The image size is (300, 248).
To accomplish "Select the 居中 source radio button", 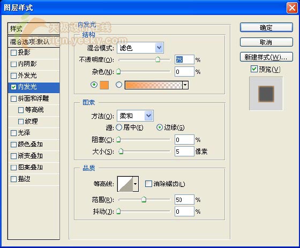I will point(119,127).
